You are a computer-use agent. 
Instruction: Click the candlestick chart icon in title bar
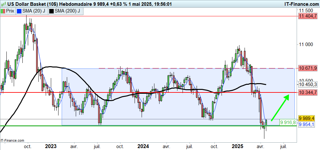(4, 3)
